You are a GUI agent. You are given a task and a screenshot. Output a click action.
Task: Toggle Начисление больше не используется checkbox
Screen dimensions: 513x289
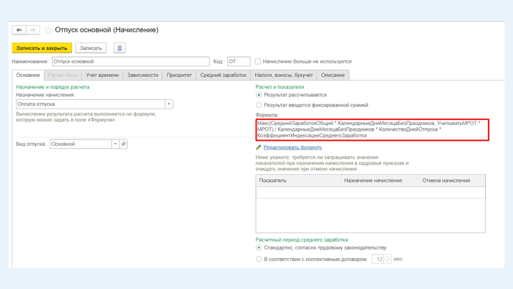tap(258, 62)
